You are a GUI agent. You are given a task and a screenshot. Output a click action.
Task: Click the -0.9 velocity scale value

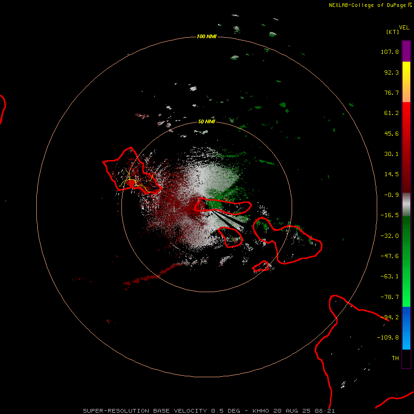point(391,195)
